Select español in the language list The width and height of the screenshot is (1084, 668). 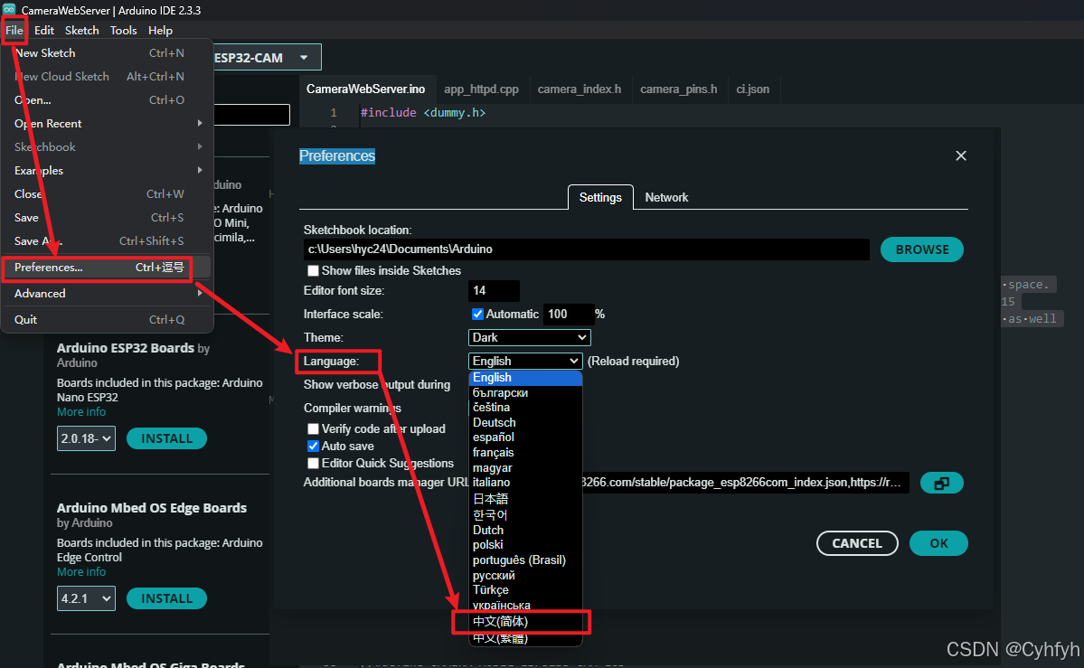tap(525, 437)
